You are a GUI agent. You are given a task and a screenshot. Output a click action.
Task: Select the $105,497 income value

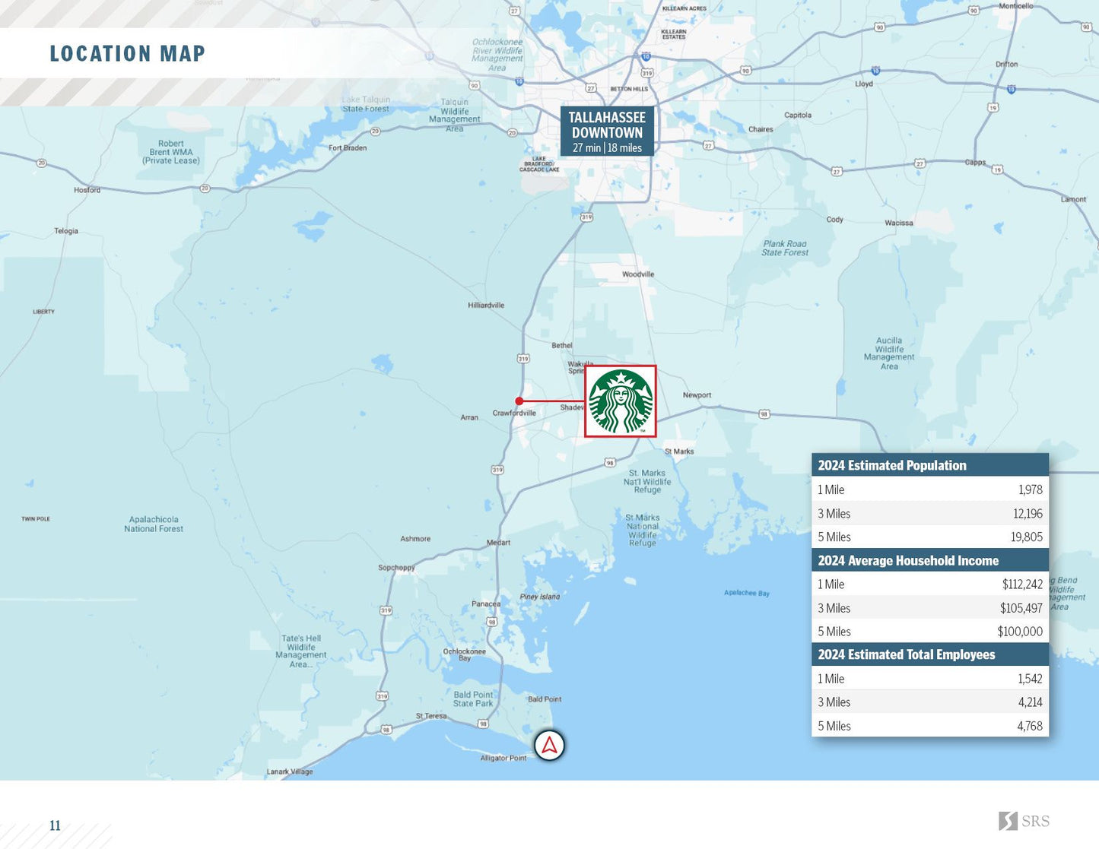1021,608
